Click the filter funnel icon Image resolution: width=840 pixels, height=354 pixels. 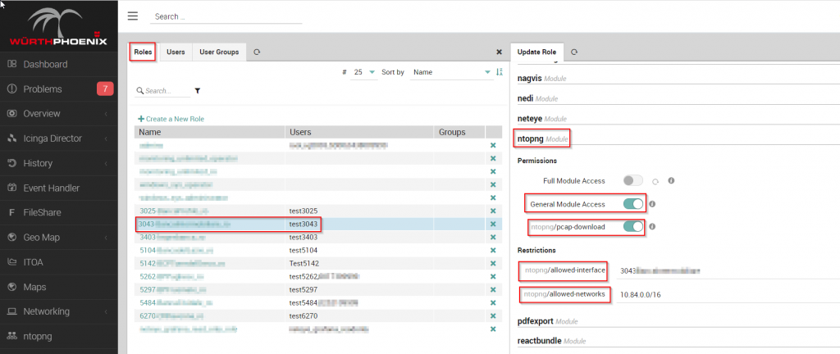point(197,91)
